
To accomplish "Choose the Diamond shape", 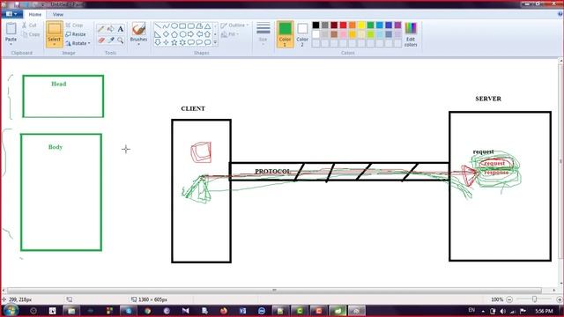I will click(166, 34).
